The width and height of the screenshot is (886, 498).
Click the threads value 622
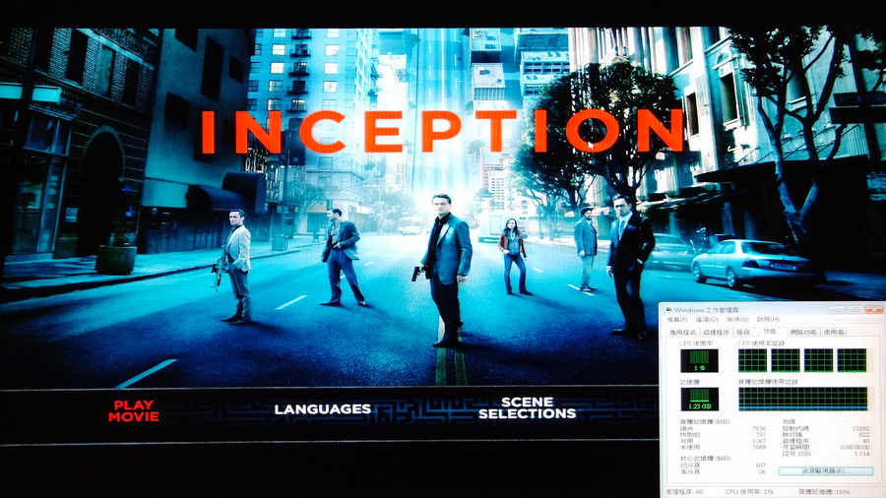pos(864,435)
